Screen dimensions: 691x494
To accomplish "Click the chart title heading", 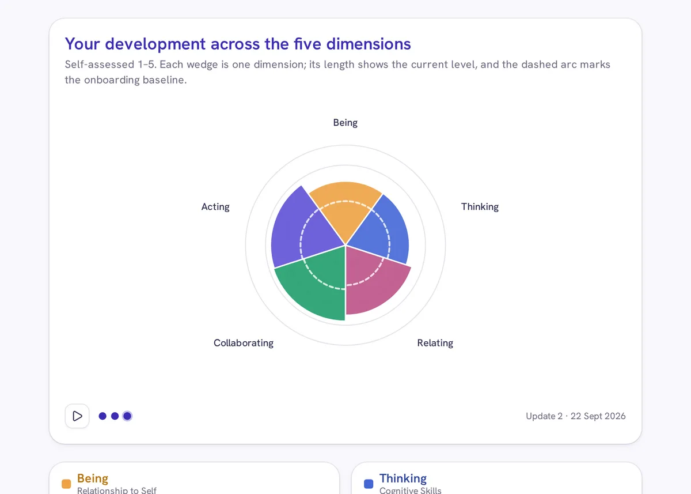I will click(238, 44).
